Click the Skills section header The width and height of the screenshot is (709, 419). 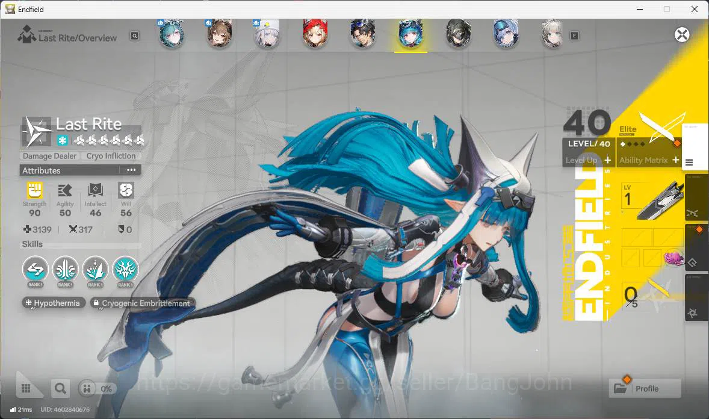[x=32, y=244]
